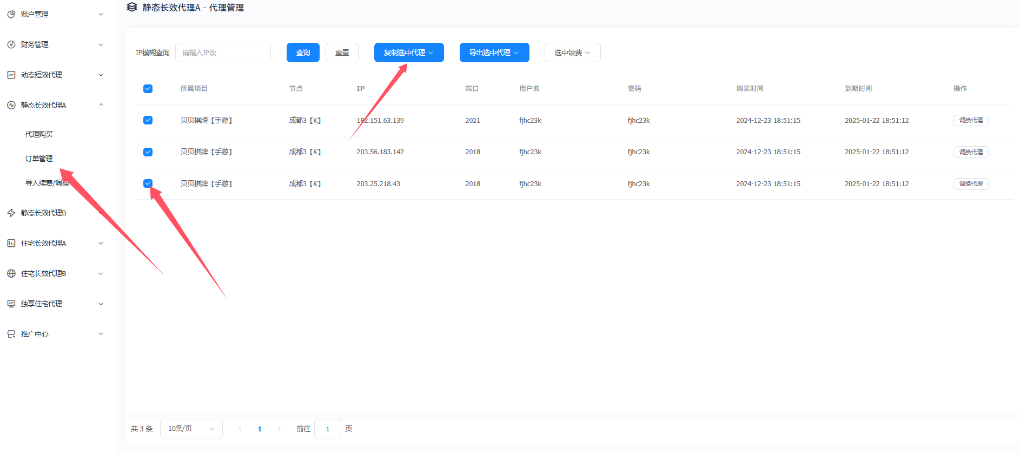Click the 重置 reset button
This screenshot has height=453, width=1020.
coord(342,52)
